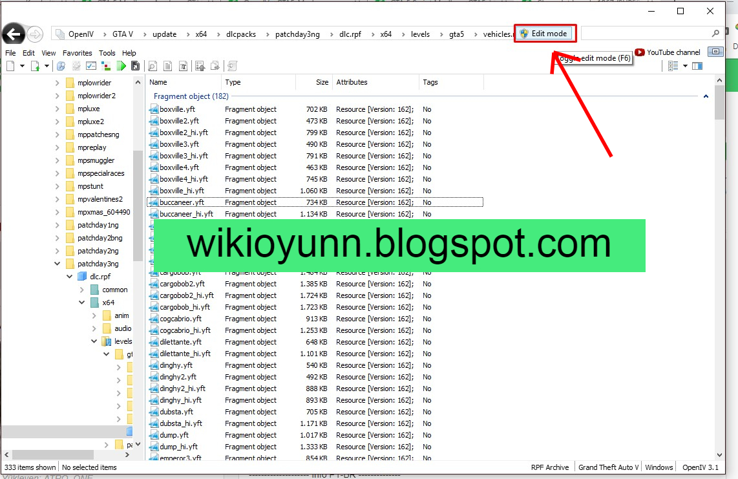
Task: Collapse the levels tree node
Action: [x=94, y=341]
